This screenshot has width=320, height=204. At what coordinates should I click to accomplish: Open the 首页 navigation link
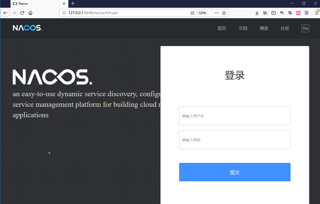coord(222,28)
